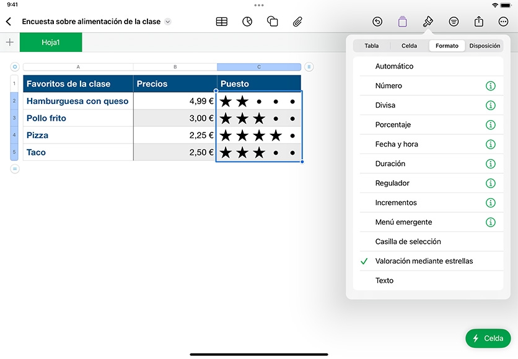Open info for Duración format

[x=491, y=164]
